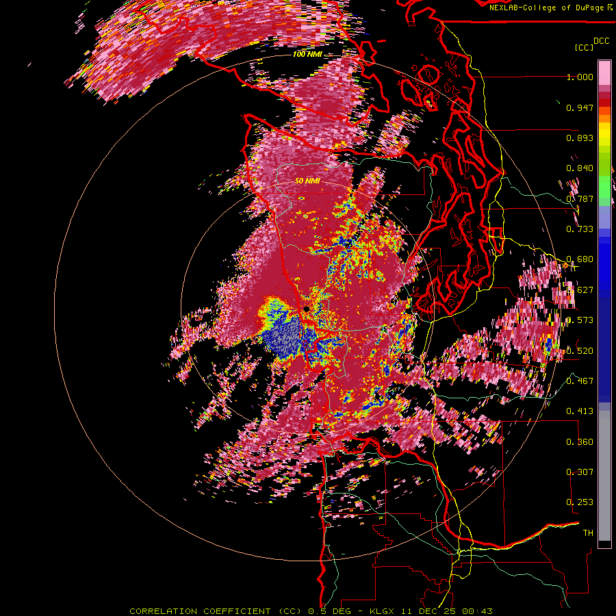Select the 0.680 scale value

[x=580, y=259]
